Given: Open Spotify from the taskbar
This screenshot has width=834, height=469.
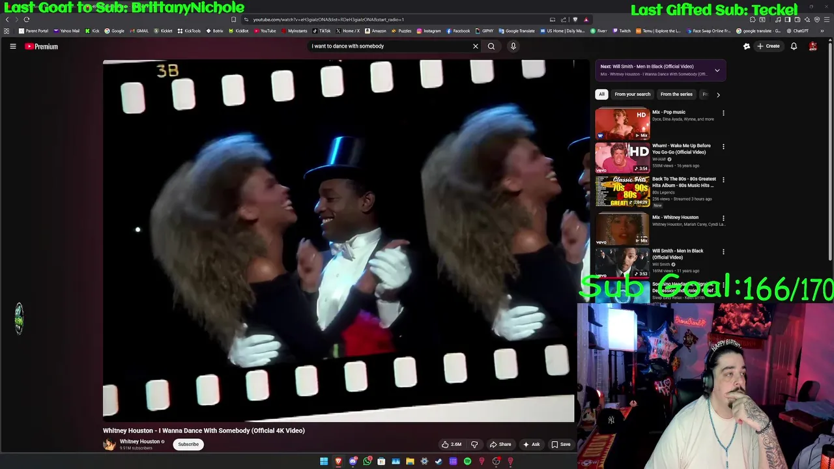Looking at the screenshot, I should tap(467, 461).
